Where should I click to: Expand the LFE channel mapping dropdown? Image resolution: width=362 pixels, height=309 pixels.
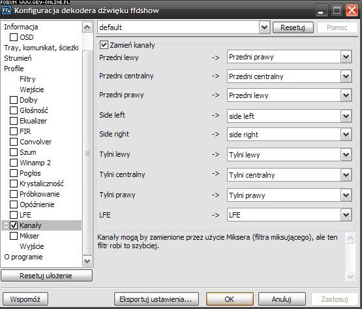346,215
